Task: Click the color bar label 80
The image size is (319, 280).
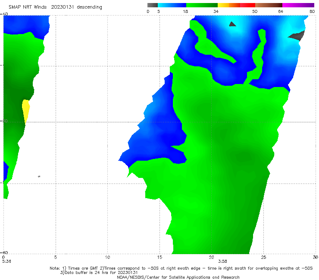Action: click(312, 11)
